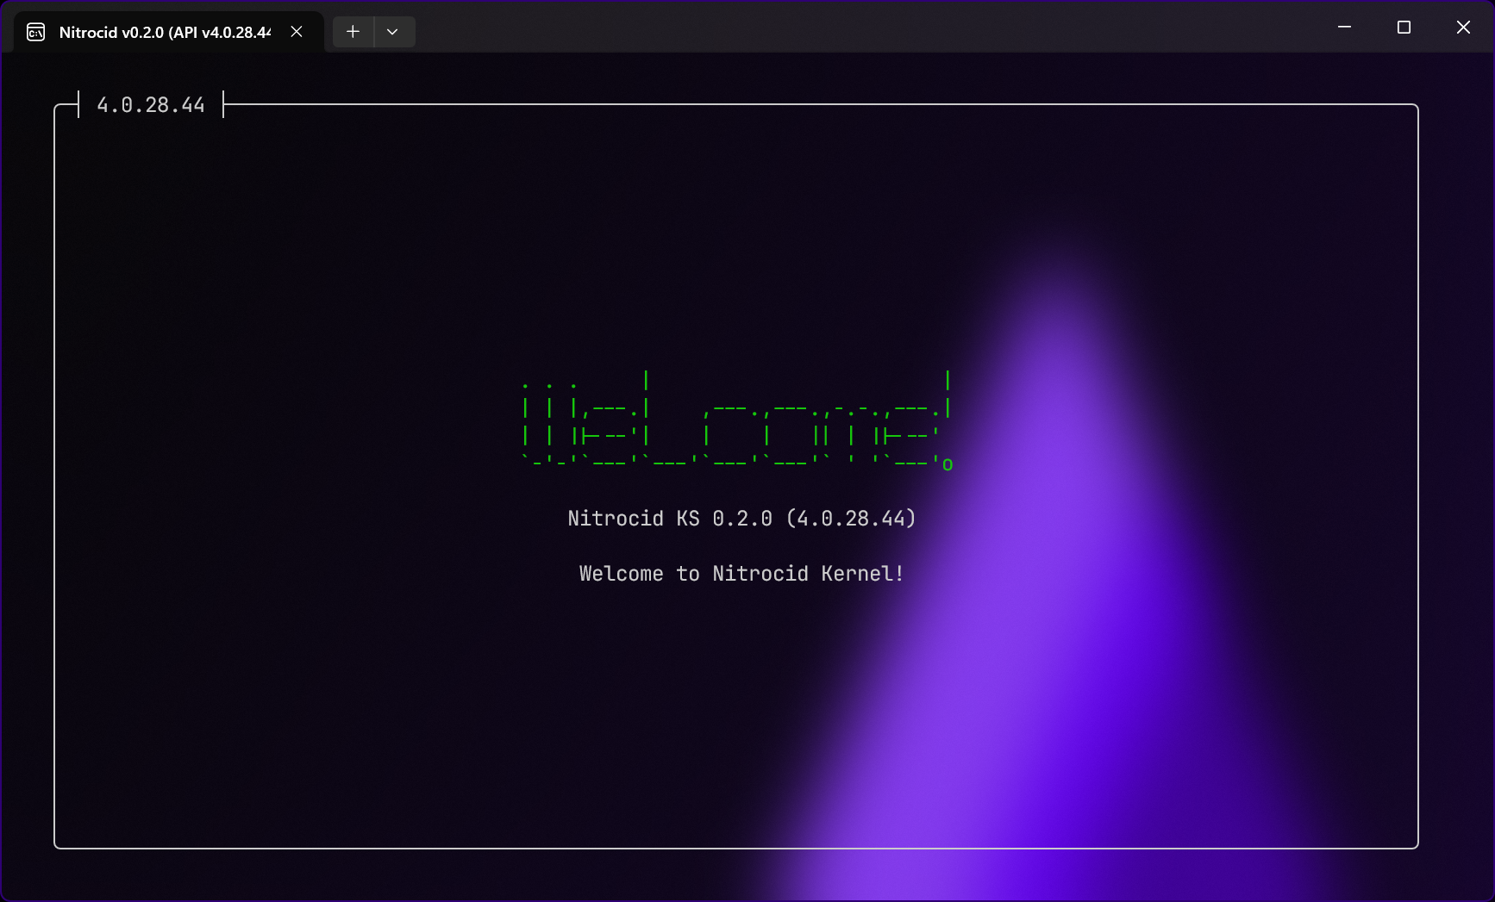Maximize the terminal window

[1404, 28]
